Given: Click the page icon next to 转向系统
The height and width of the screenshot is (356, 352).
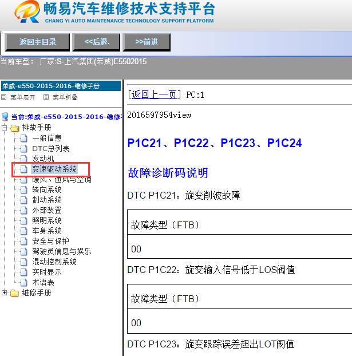Looking at the screenshot, I should tap(23, 190).
